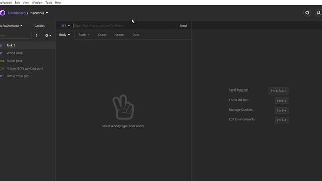The width and height of the screenshot is (322, 181).
Task: Click the Send Request hint text
Action: 238,90
